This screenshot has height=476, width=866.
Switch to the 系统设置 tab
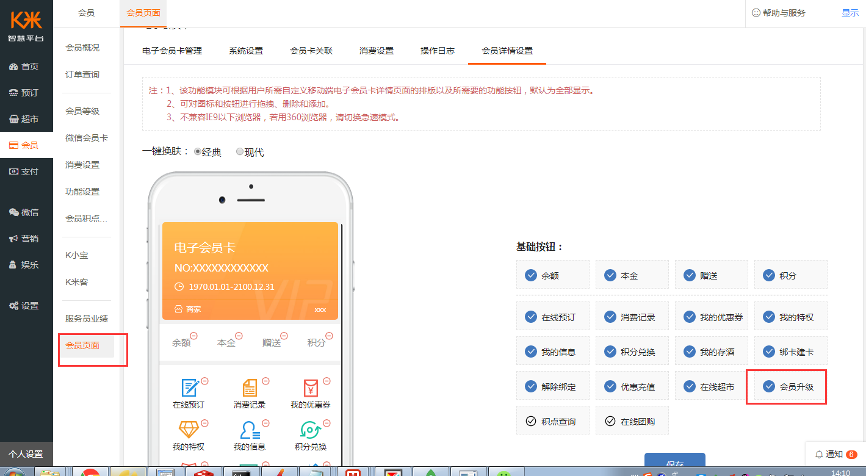246,51
